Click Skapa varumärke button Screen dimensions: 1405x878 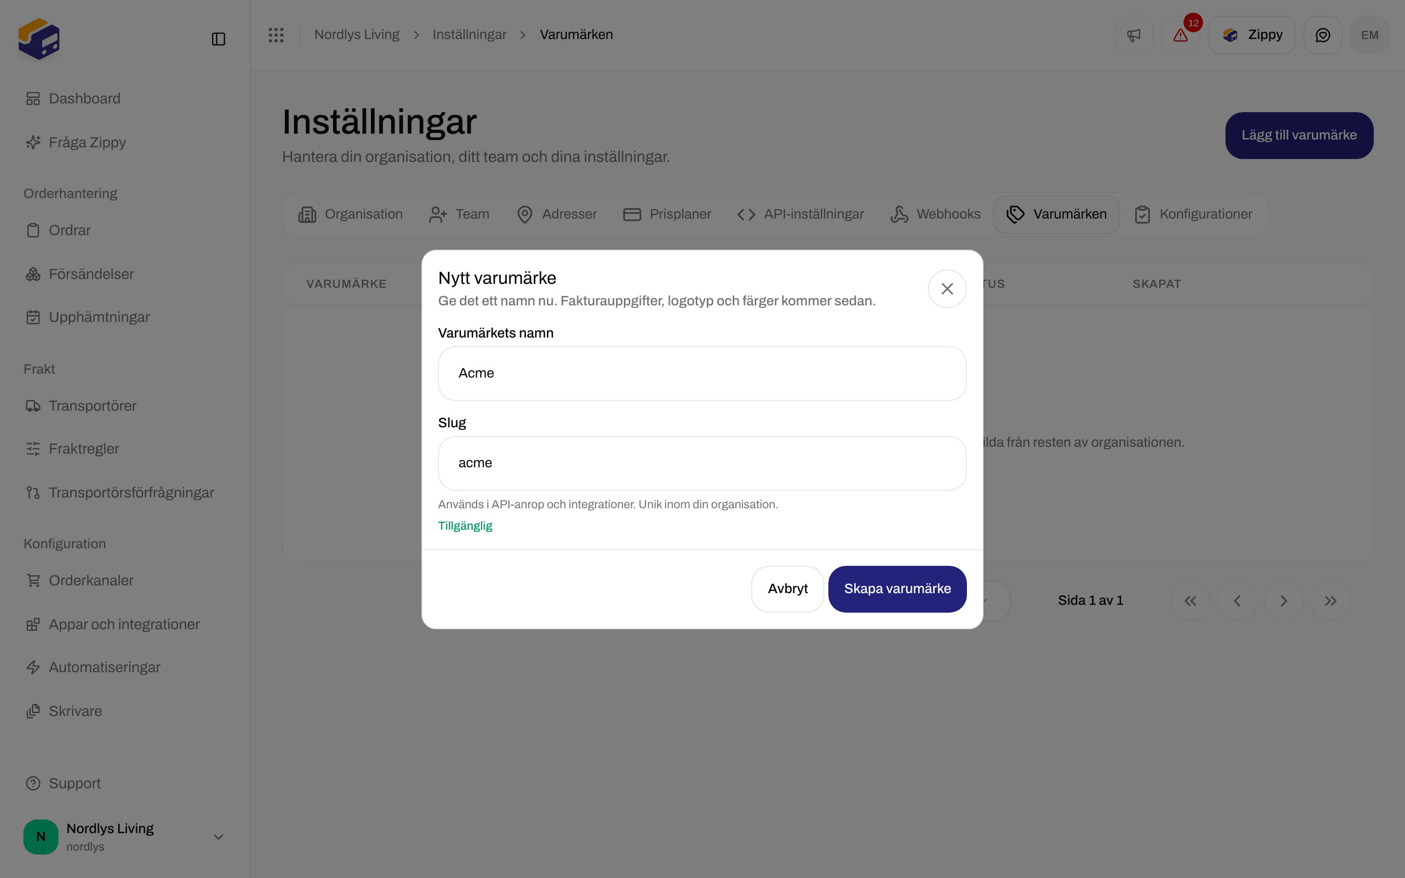point(897,589)
